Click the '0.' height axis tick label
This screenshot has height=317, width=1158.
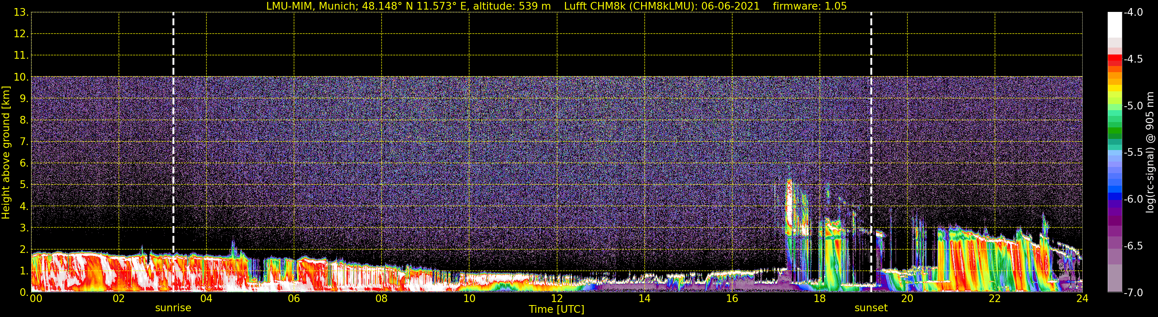click(x=24, y=292)
